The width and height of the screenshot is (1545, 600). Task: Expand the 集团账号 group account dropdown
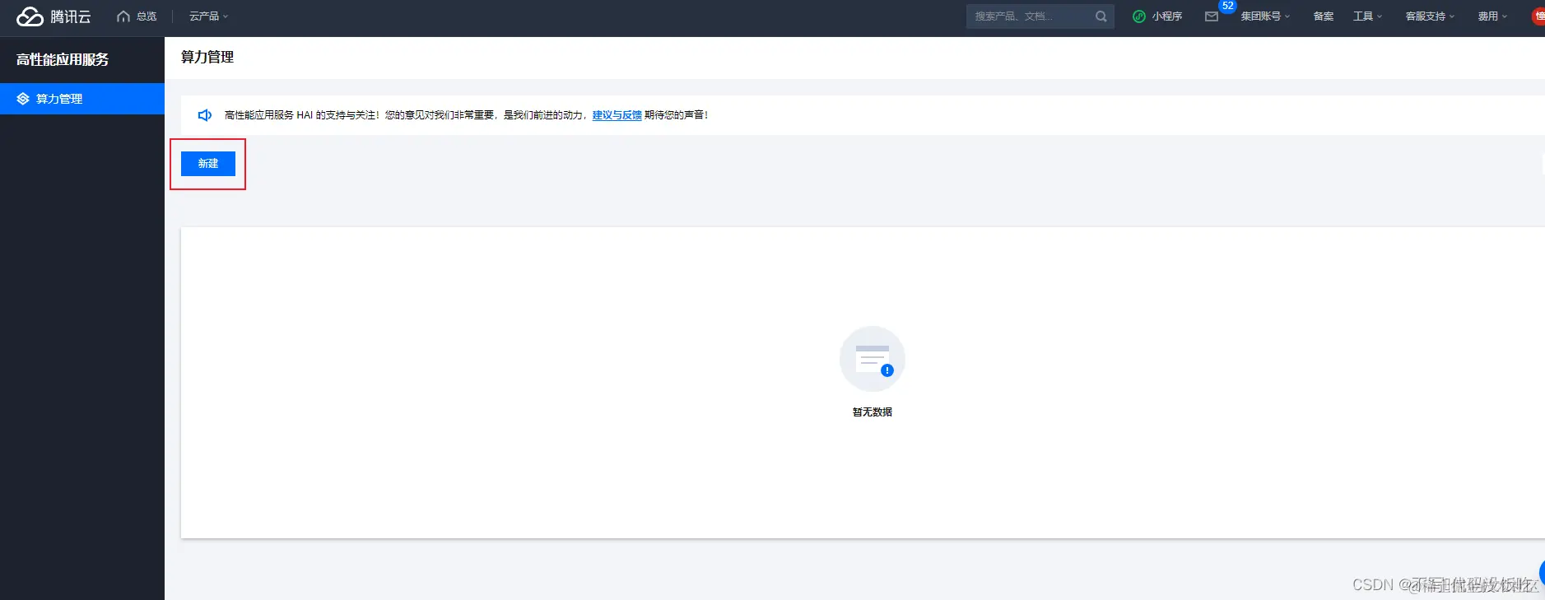(x=1265, y=16)
